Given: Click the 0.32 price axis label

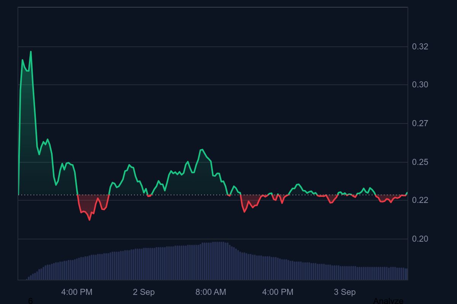Looking at the screenshot, I should (x=420, y=47).
